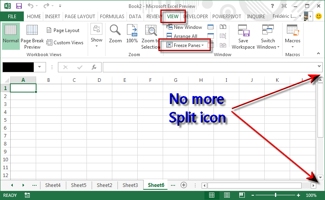Click the Synchronous Scrolling icon

(223, 36)
